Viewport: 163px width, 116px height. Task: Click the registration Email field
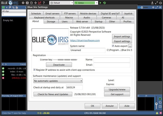pos(112,65)
